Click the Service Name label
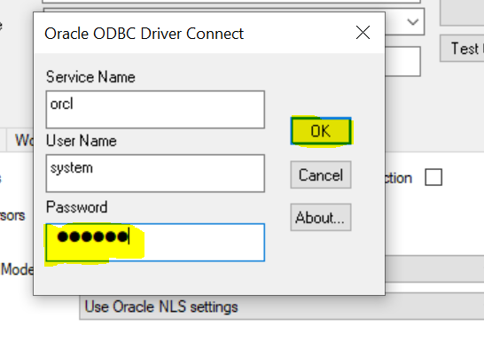Viewport: 484px width, 341px height. coord(90,77)
